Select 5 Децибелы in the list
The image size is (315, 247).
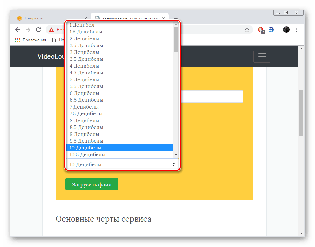[x=120, y=80]
